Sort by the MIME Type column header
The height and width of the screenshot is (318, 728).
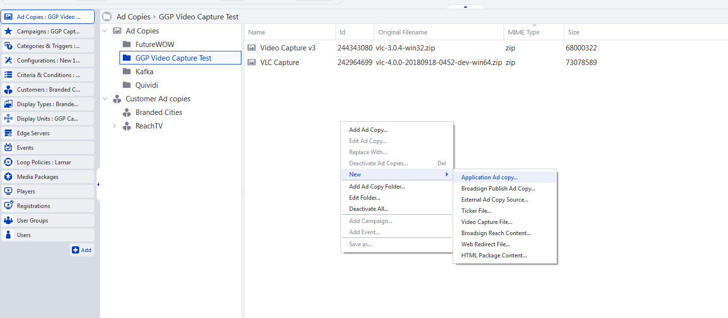(x=524, y=32)
